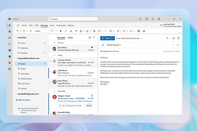
Task: Open the Excel app in the sidebar
Action: pos(9,56)
